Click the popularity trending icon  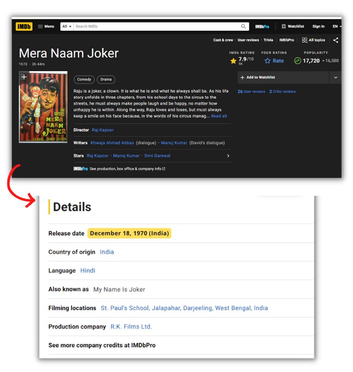point(297,61)
